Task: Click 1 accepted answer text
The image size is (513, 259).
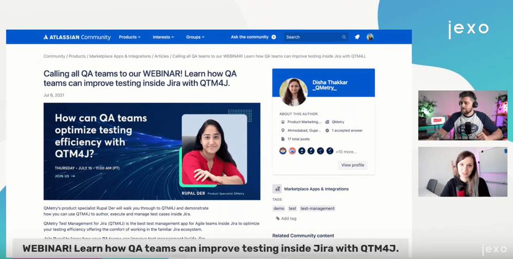Action: [x=347, y=131]
